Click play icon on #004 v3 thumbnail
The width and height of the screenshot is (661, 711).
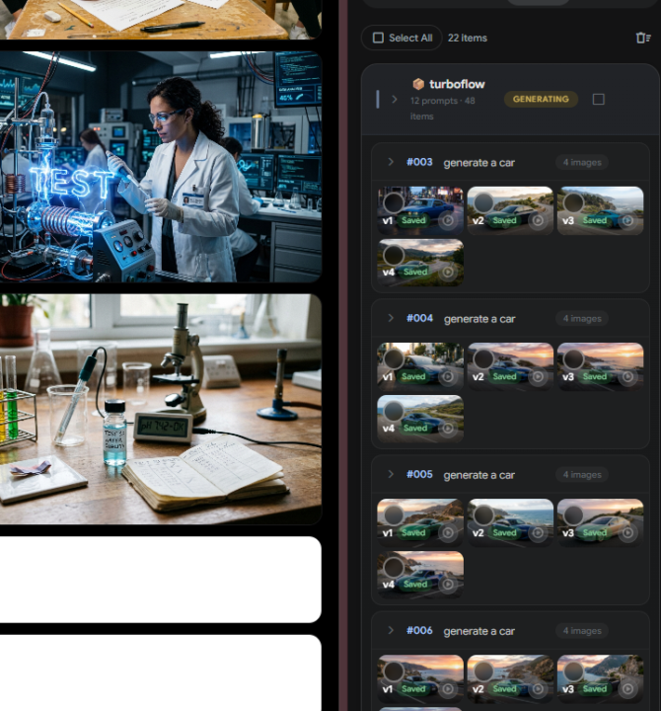(x=627, y=376)
